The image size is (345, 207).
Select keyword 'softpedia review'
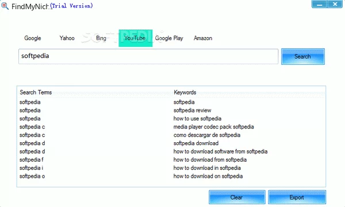192,110
